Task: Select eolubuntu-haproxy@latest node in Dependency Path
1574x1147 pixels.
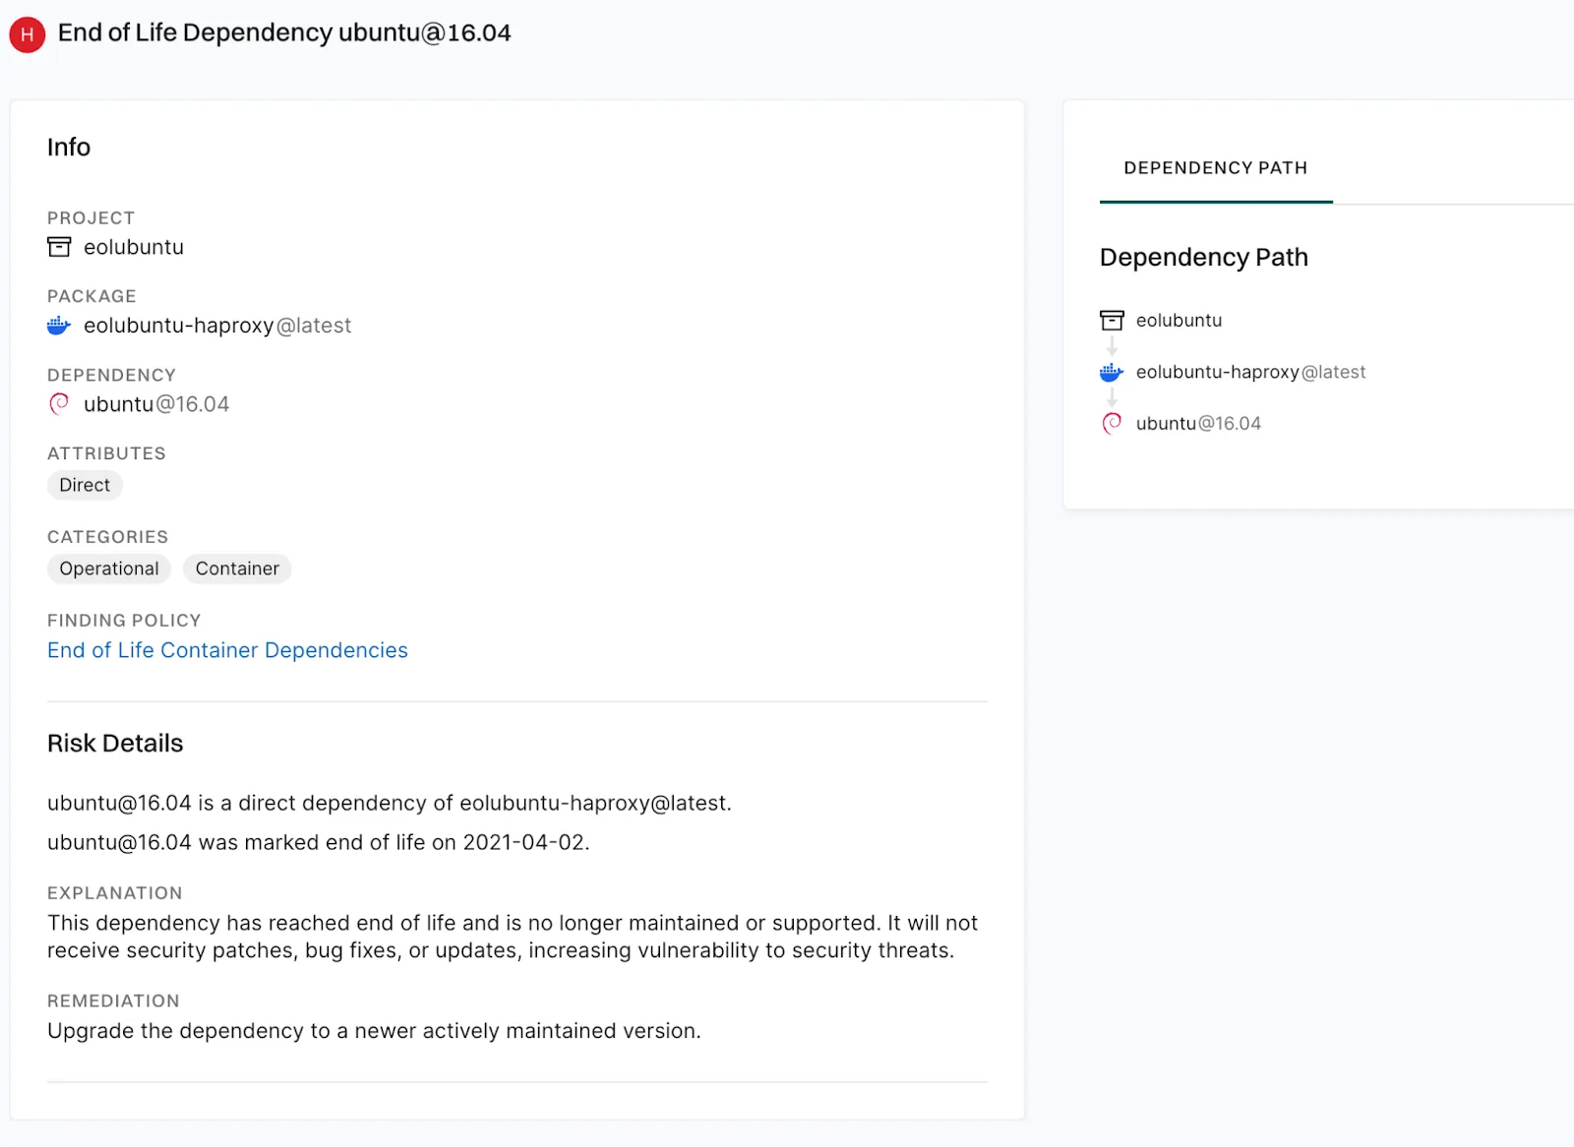Action: 1250,372
